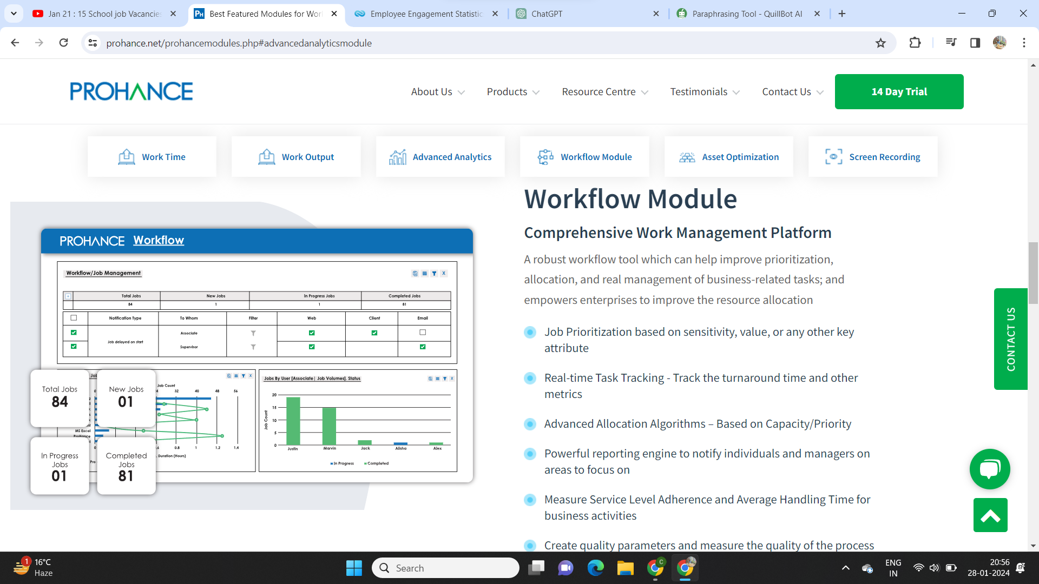This screenshot has height=584, width=1039.
Task: View site information icon in address bar
Action: coord(93,43)
